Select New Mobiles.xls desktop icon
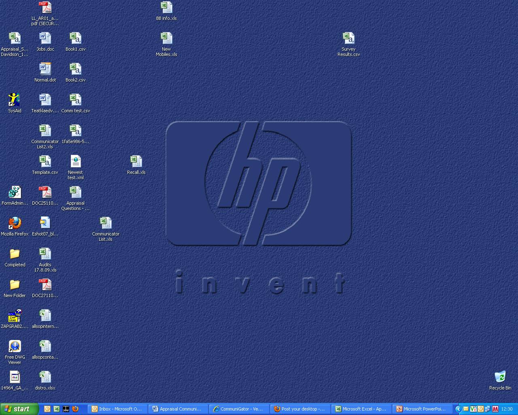 pyautogui.click(x=166, y=44)
